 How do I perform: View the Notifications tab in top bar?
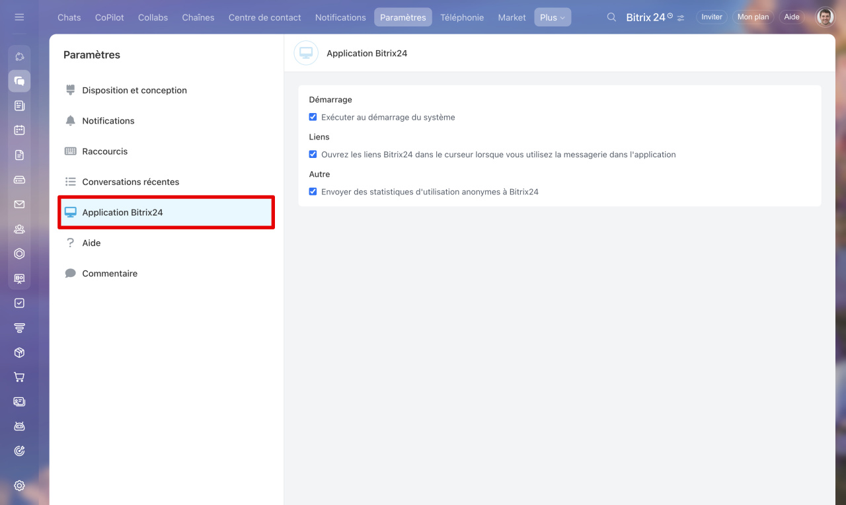(x=340, y=17)
